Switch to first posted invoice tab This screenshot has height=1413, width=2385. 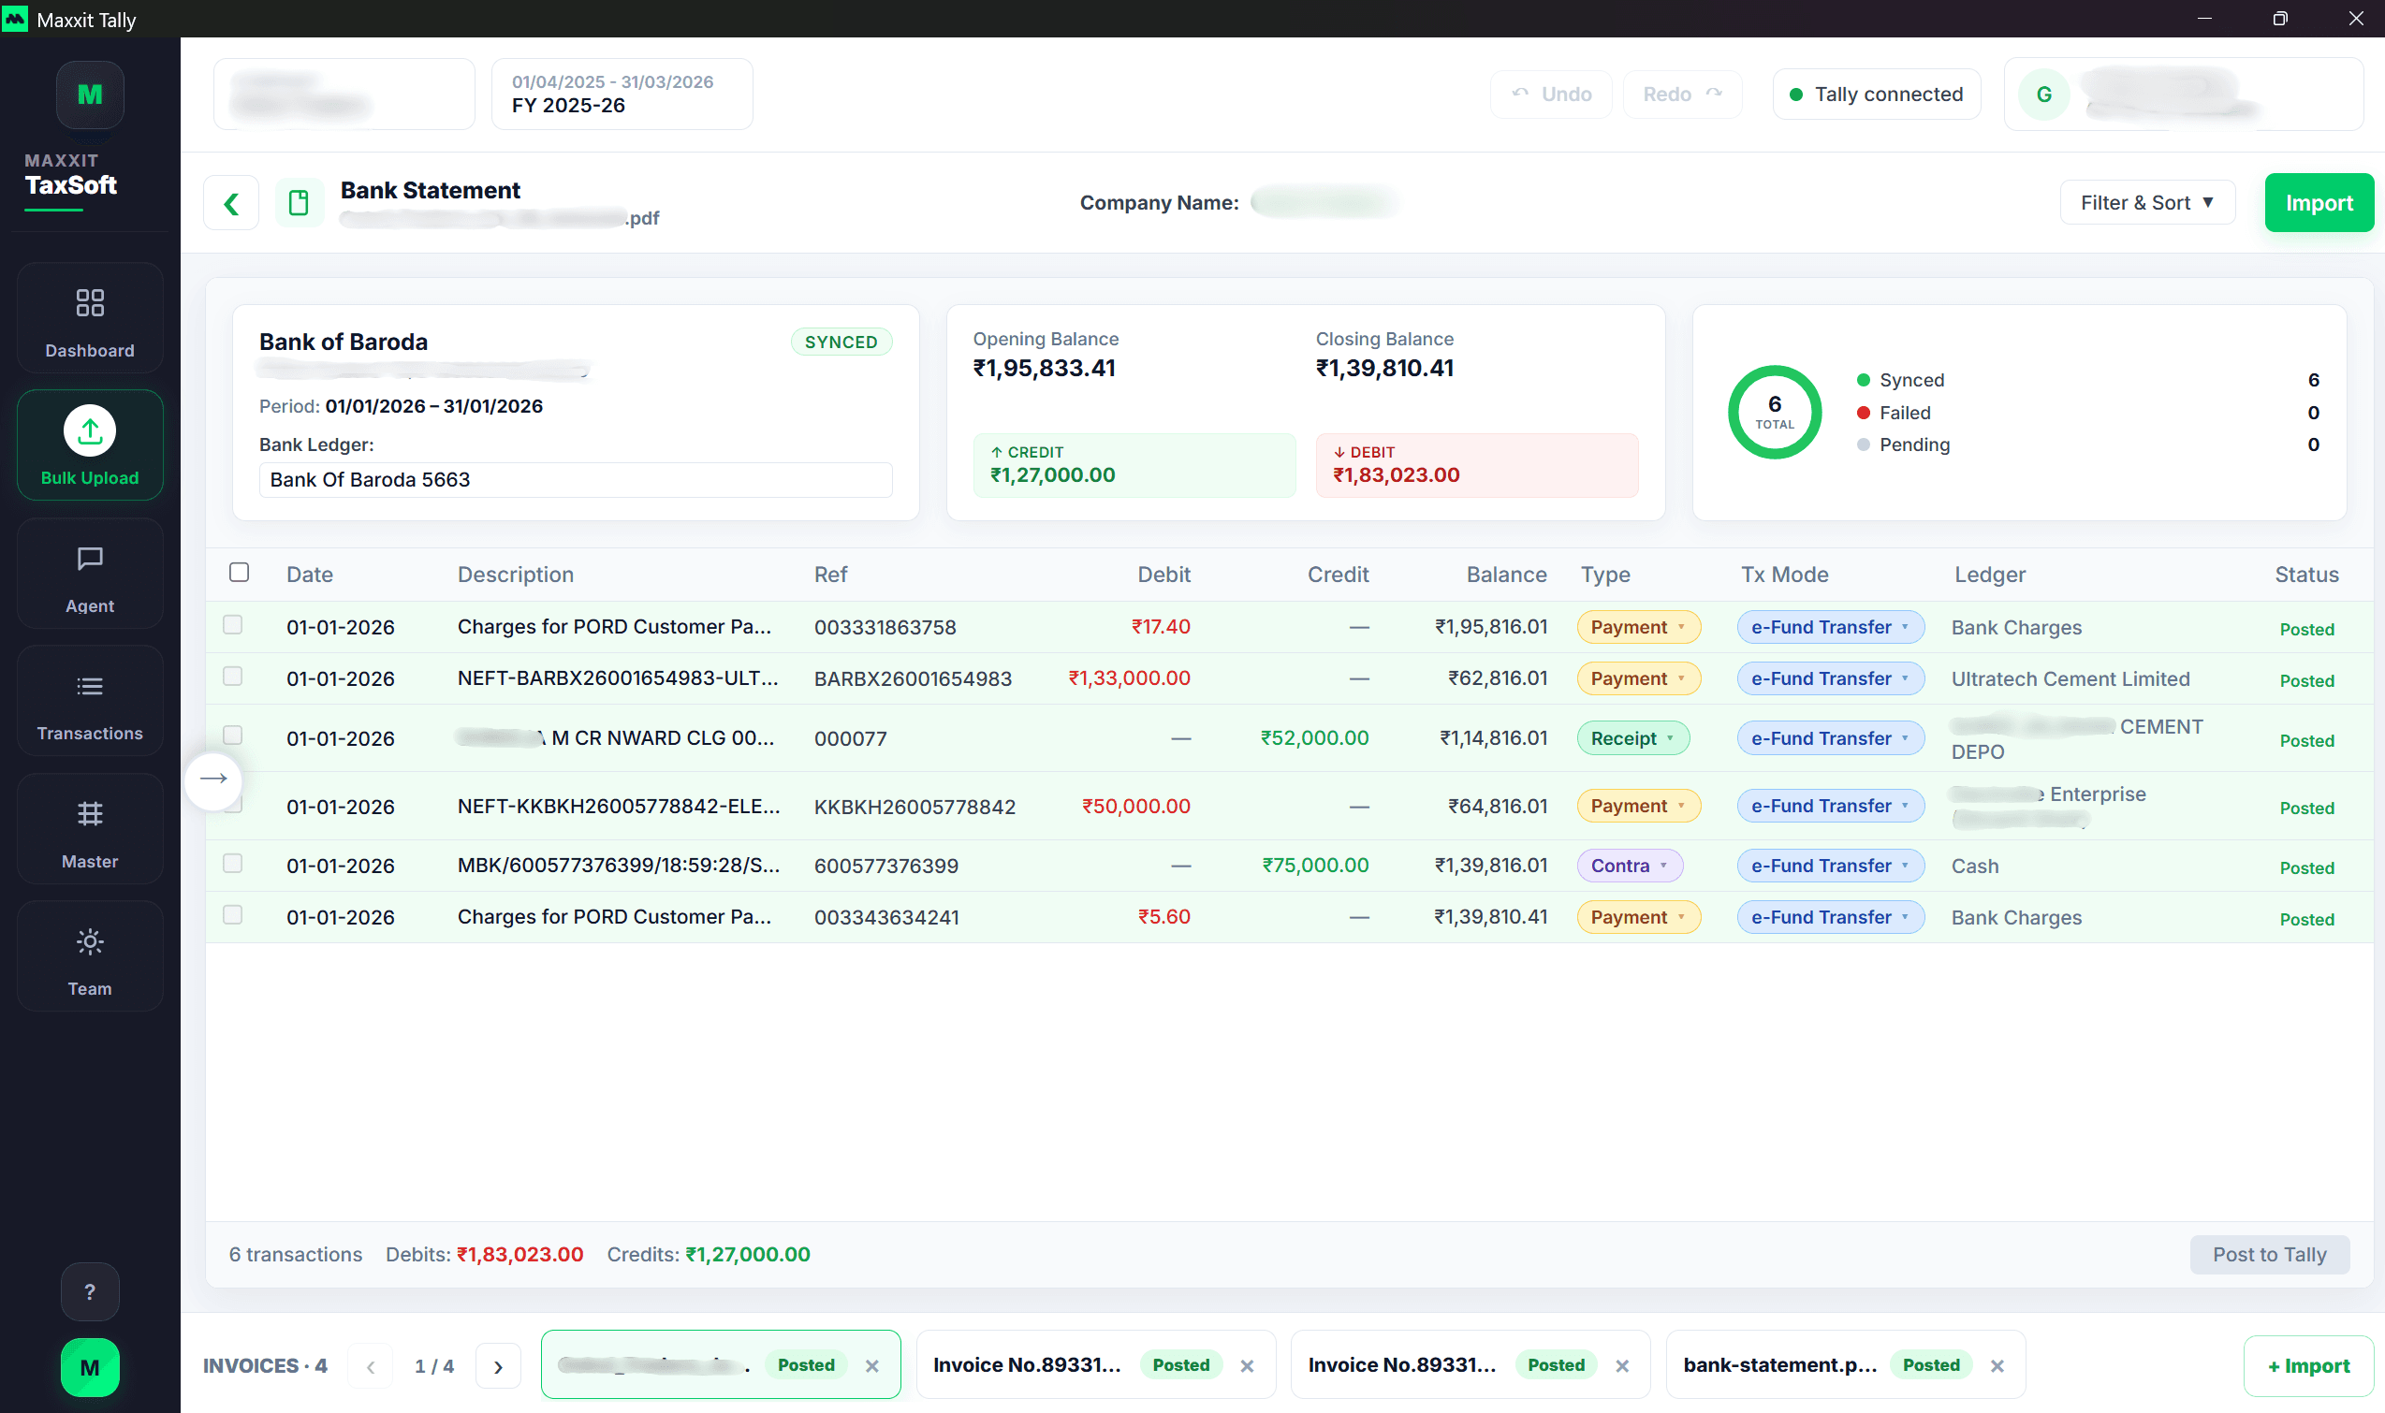720,1364
